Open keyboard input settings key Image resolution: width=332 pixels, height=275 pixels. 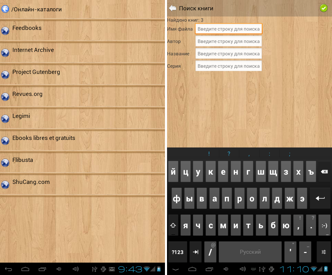(323, 252)
